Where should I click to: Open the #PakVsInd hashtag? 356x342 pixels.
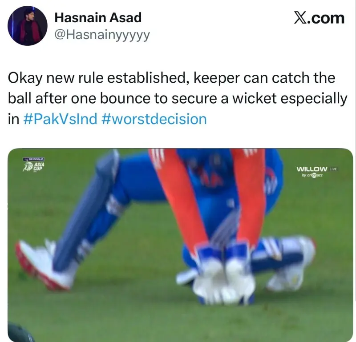[61, 119]
